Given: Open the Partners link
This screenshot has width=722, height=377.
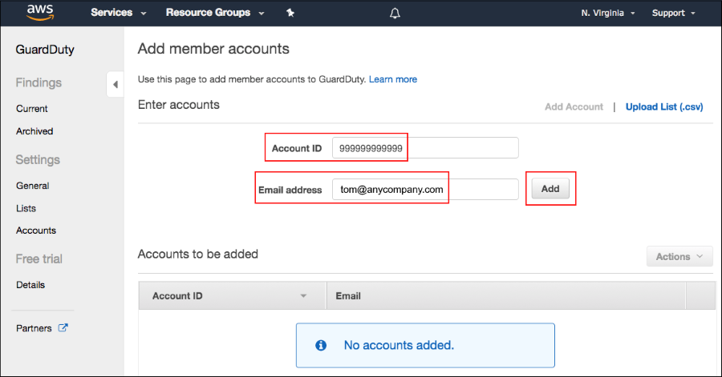Looking at the screenshot, I should pyautogui.click(x=34, y=328).
